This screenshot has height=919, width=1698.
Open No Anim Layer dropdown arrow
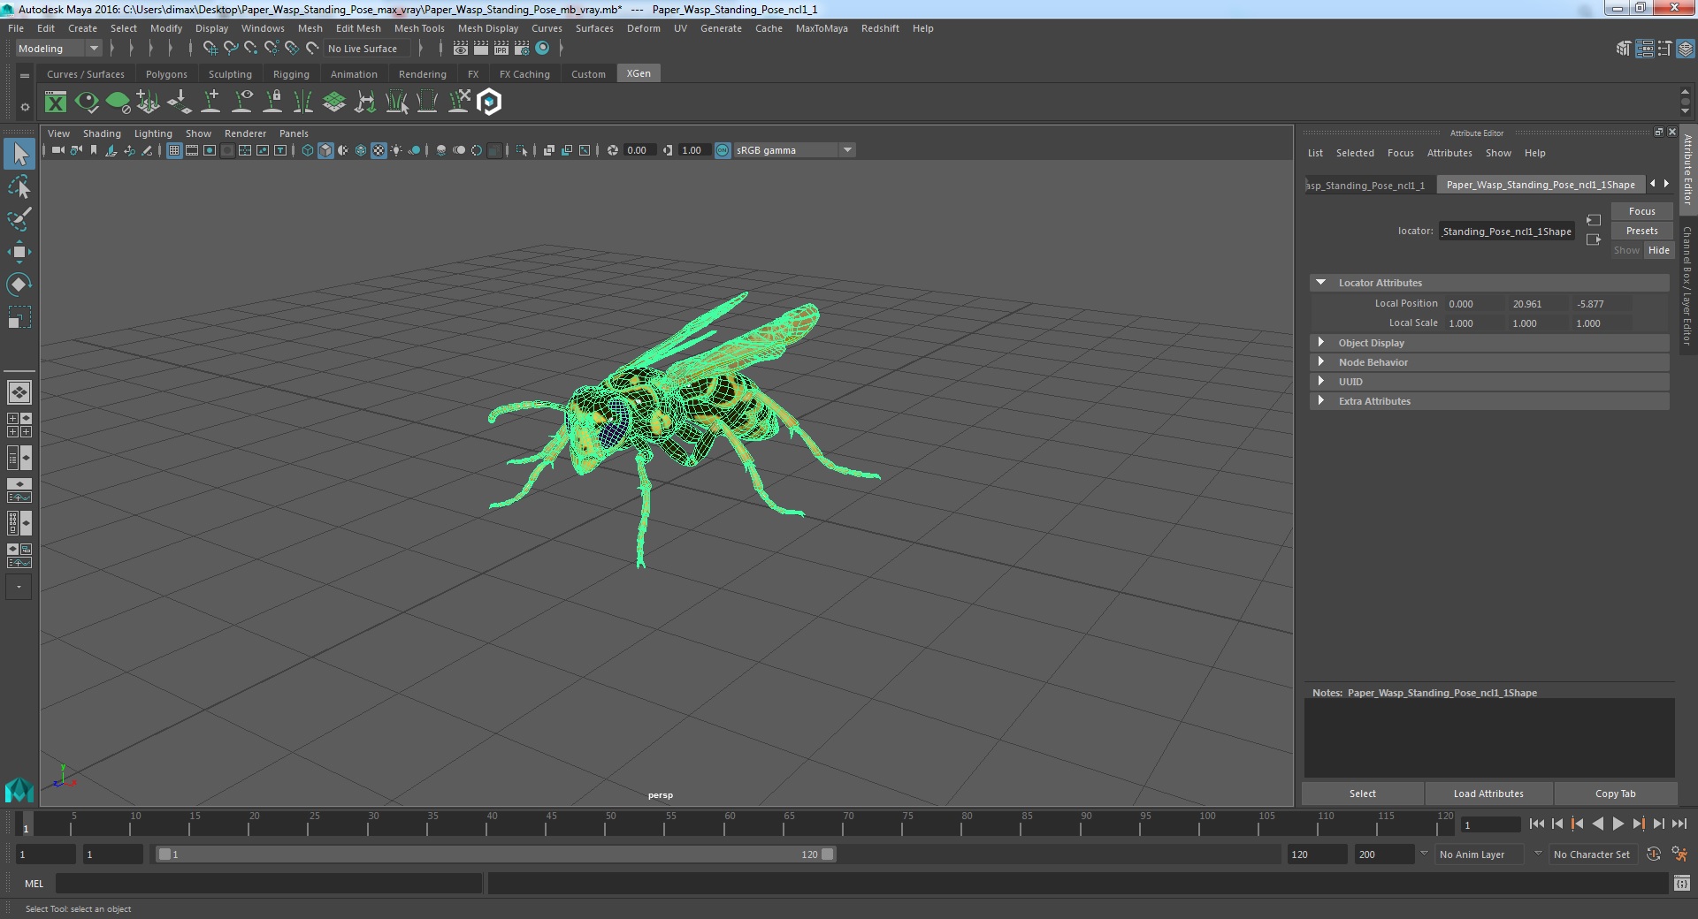(1424, 854)
